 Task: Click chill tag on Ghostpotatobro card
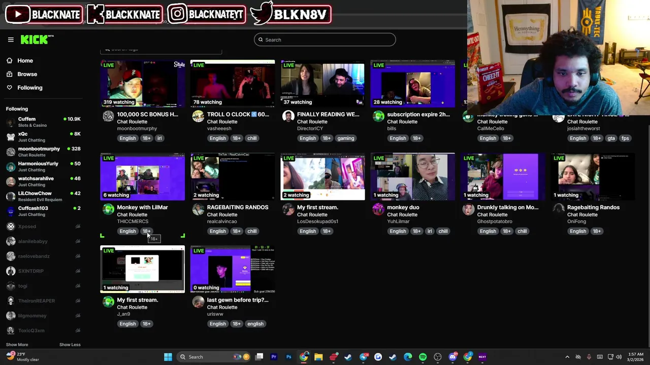[522, 231]
